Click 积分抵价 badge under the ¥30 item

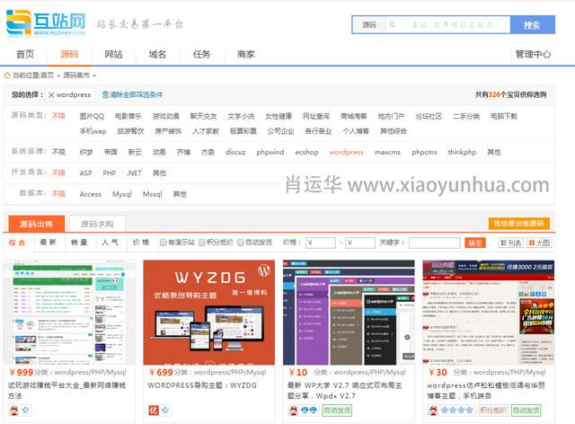pyautogui.click(x=493, y=410)
